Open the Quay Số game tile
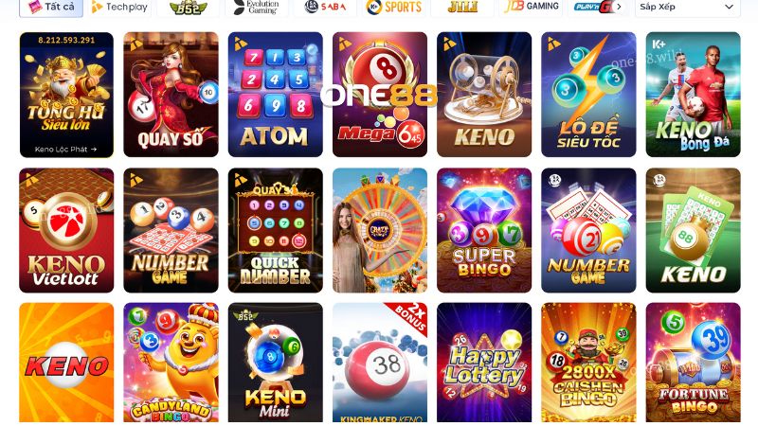Viewport: 758px width, 426px height. point(171,95)
